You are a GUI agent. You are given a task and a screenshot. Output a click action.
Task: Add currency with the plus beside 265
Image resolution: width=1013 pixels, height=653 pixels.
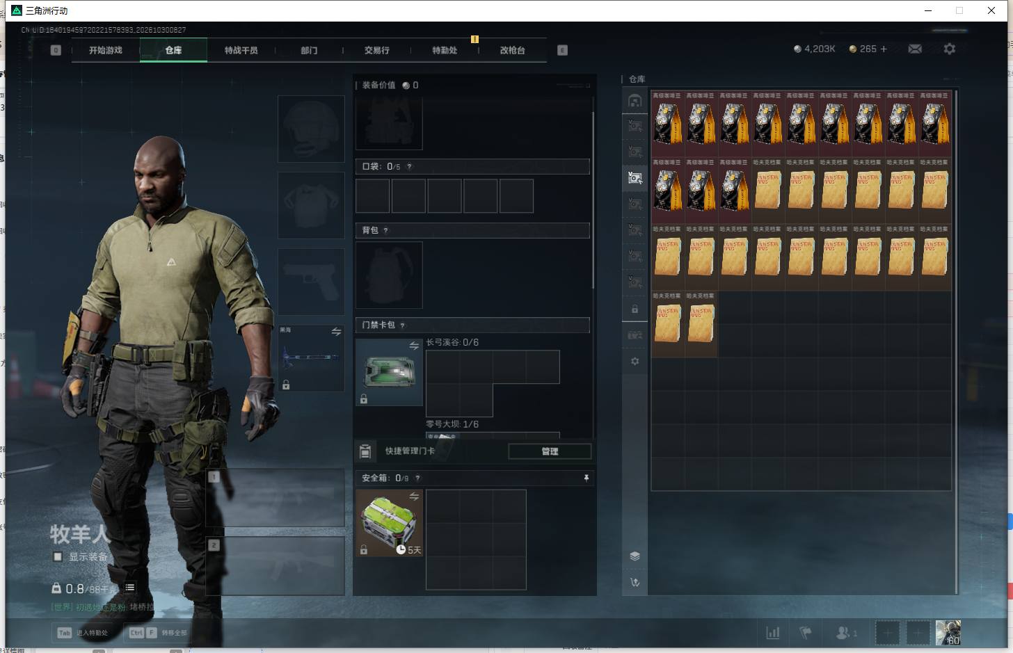tap(884, 49)
